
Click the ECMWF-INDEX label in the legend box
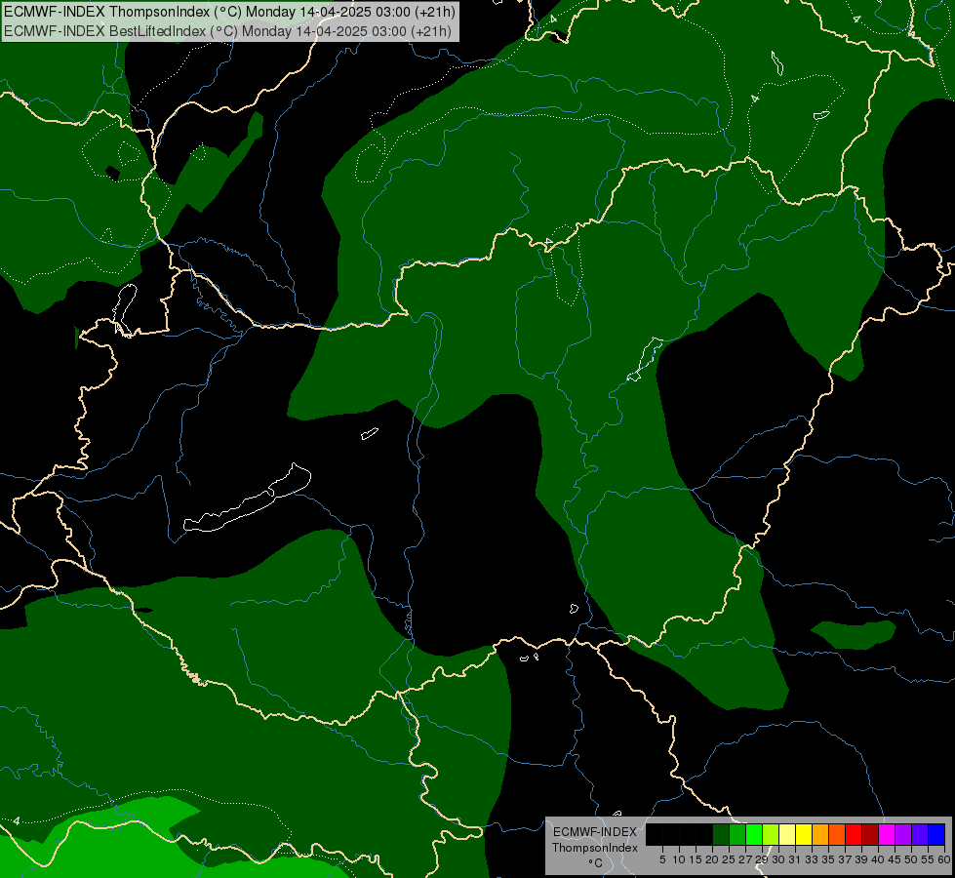coord(595,832)
